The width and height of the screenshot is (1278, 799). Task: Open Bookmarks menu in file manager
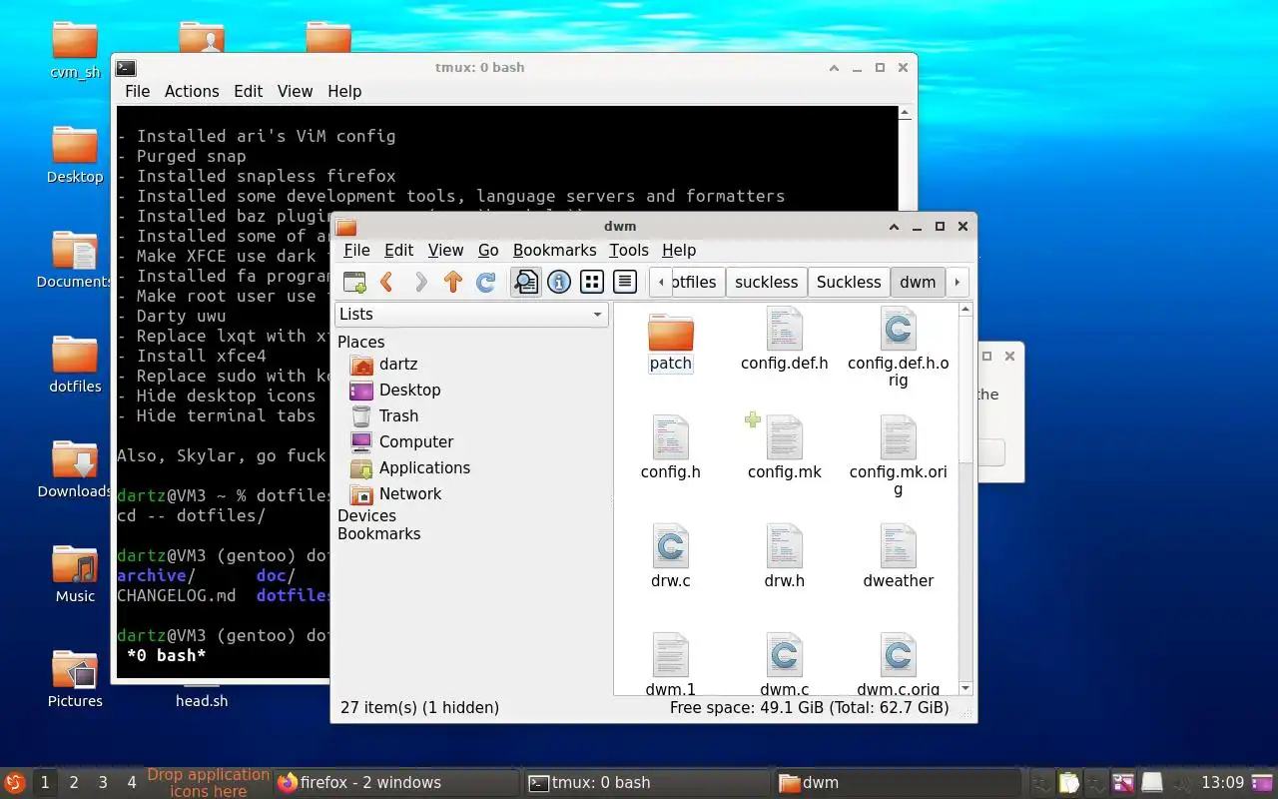(x=554, y=250)
